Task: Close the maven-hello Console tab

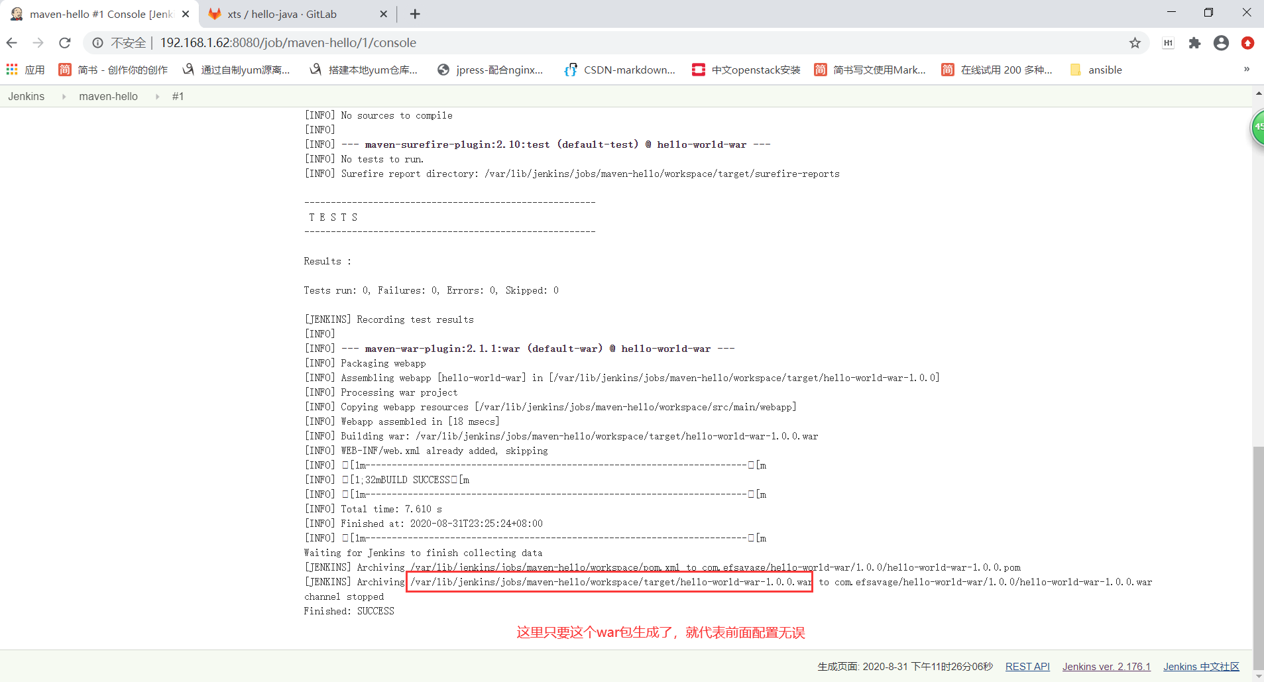Action: [x=186, y=14]
